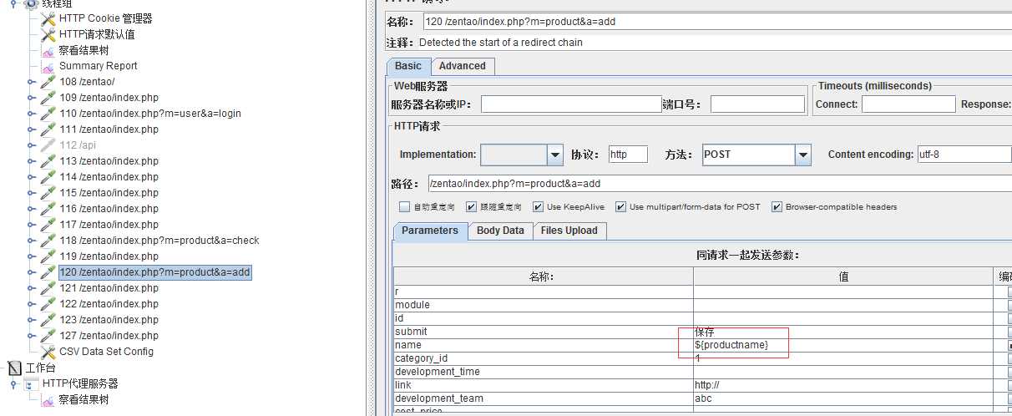The image size is (1012, 416).
Task: Click the 路径 path input field
Action: pyautogui.click(x=720, y=184)
